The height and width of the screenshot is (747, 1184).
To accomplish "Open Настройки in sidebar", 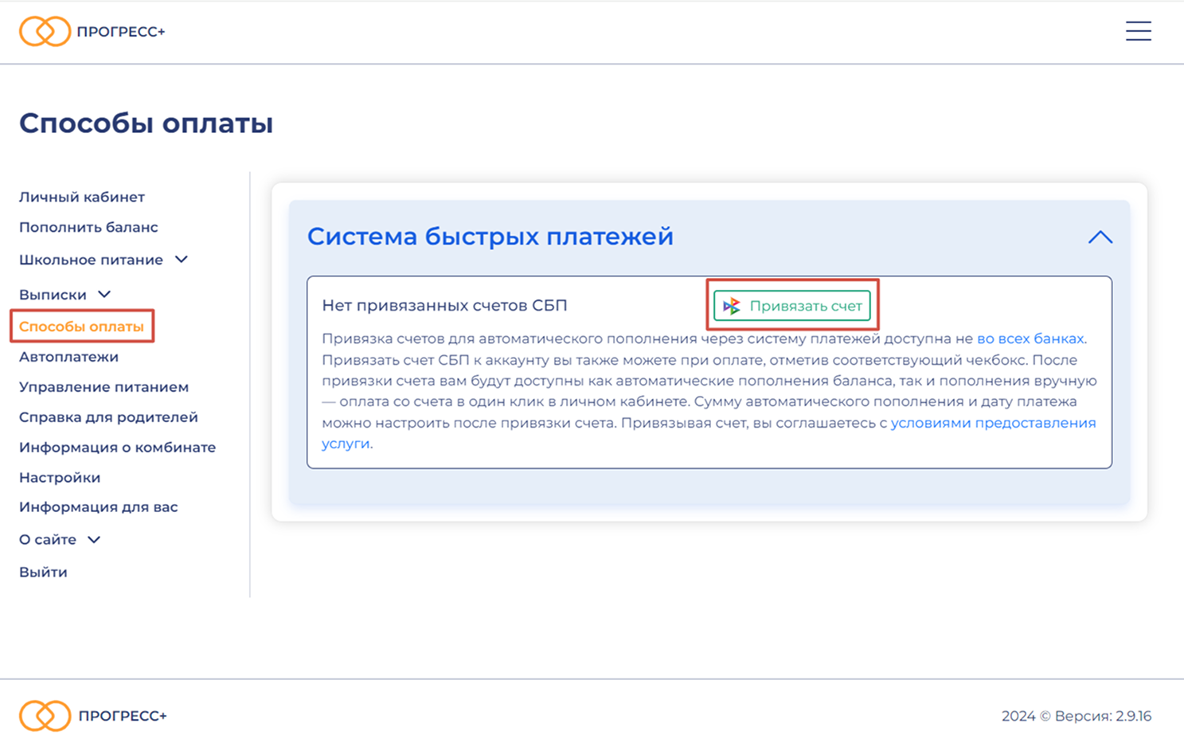I will tap(60, 478).
